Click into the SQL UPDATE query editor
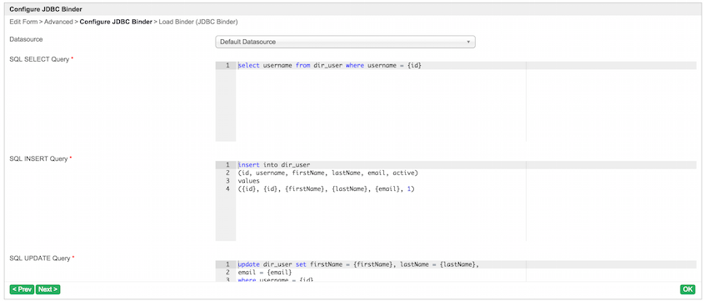The image size is (704, 301). [x=456, y=271]
